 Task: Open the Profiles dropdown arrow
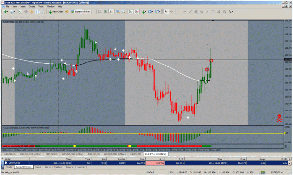[15, 12]
